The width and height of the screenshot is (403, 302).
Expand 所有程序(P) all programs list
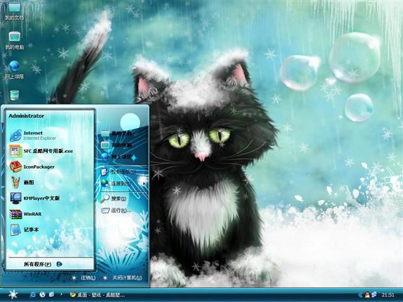click(x=43, y=264)
